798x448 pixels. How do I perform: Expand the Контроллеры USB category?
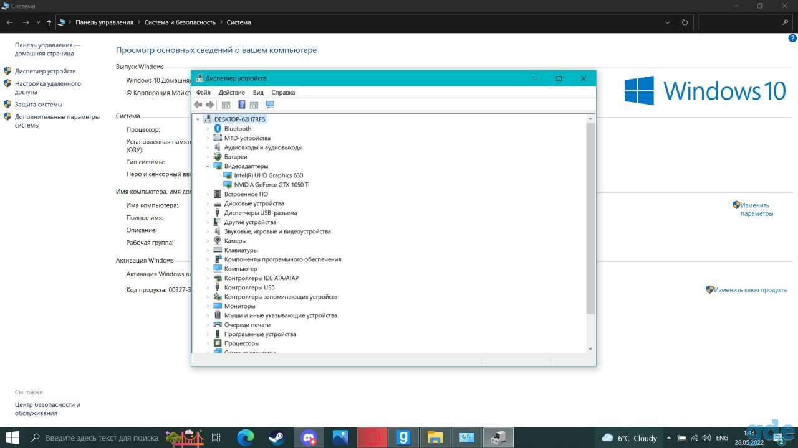[x=208, y=287]
